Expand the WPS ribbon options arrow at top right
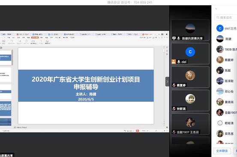The height and width of the screenshot is (157, 237). [167, 37]
